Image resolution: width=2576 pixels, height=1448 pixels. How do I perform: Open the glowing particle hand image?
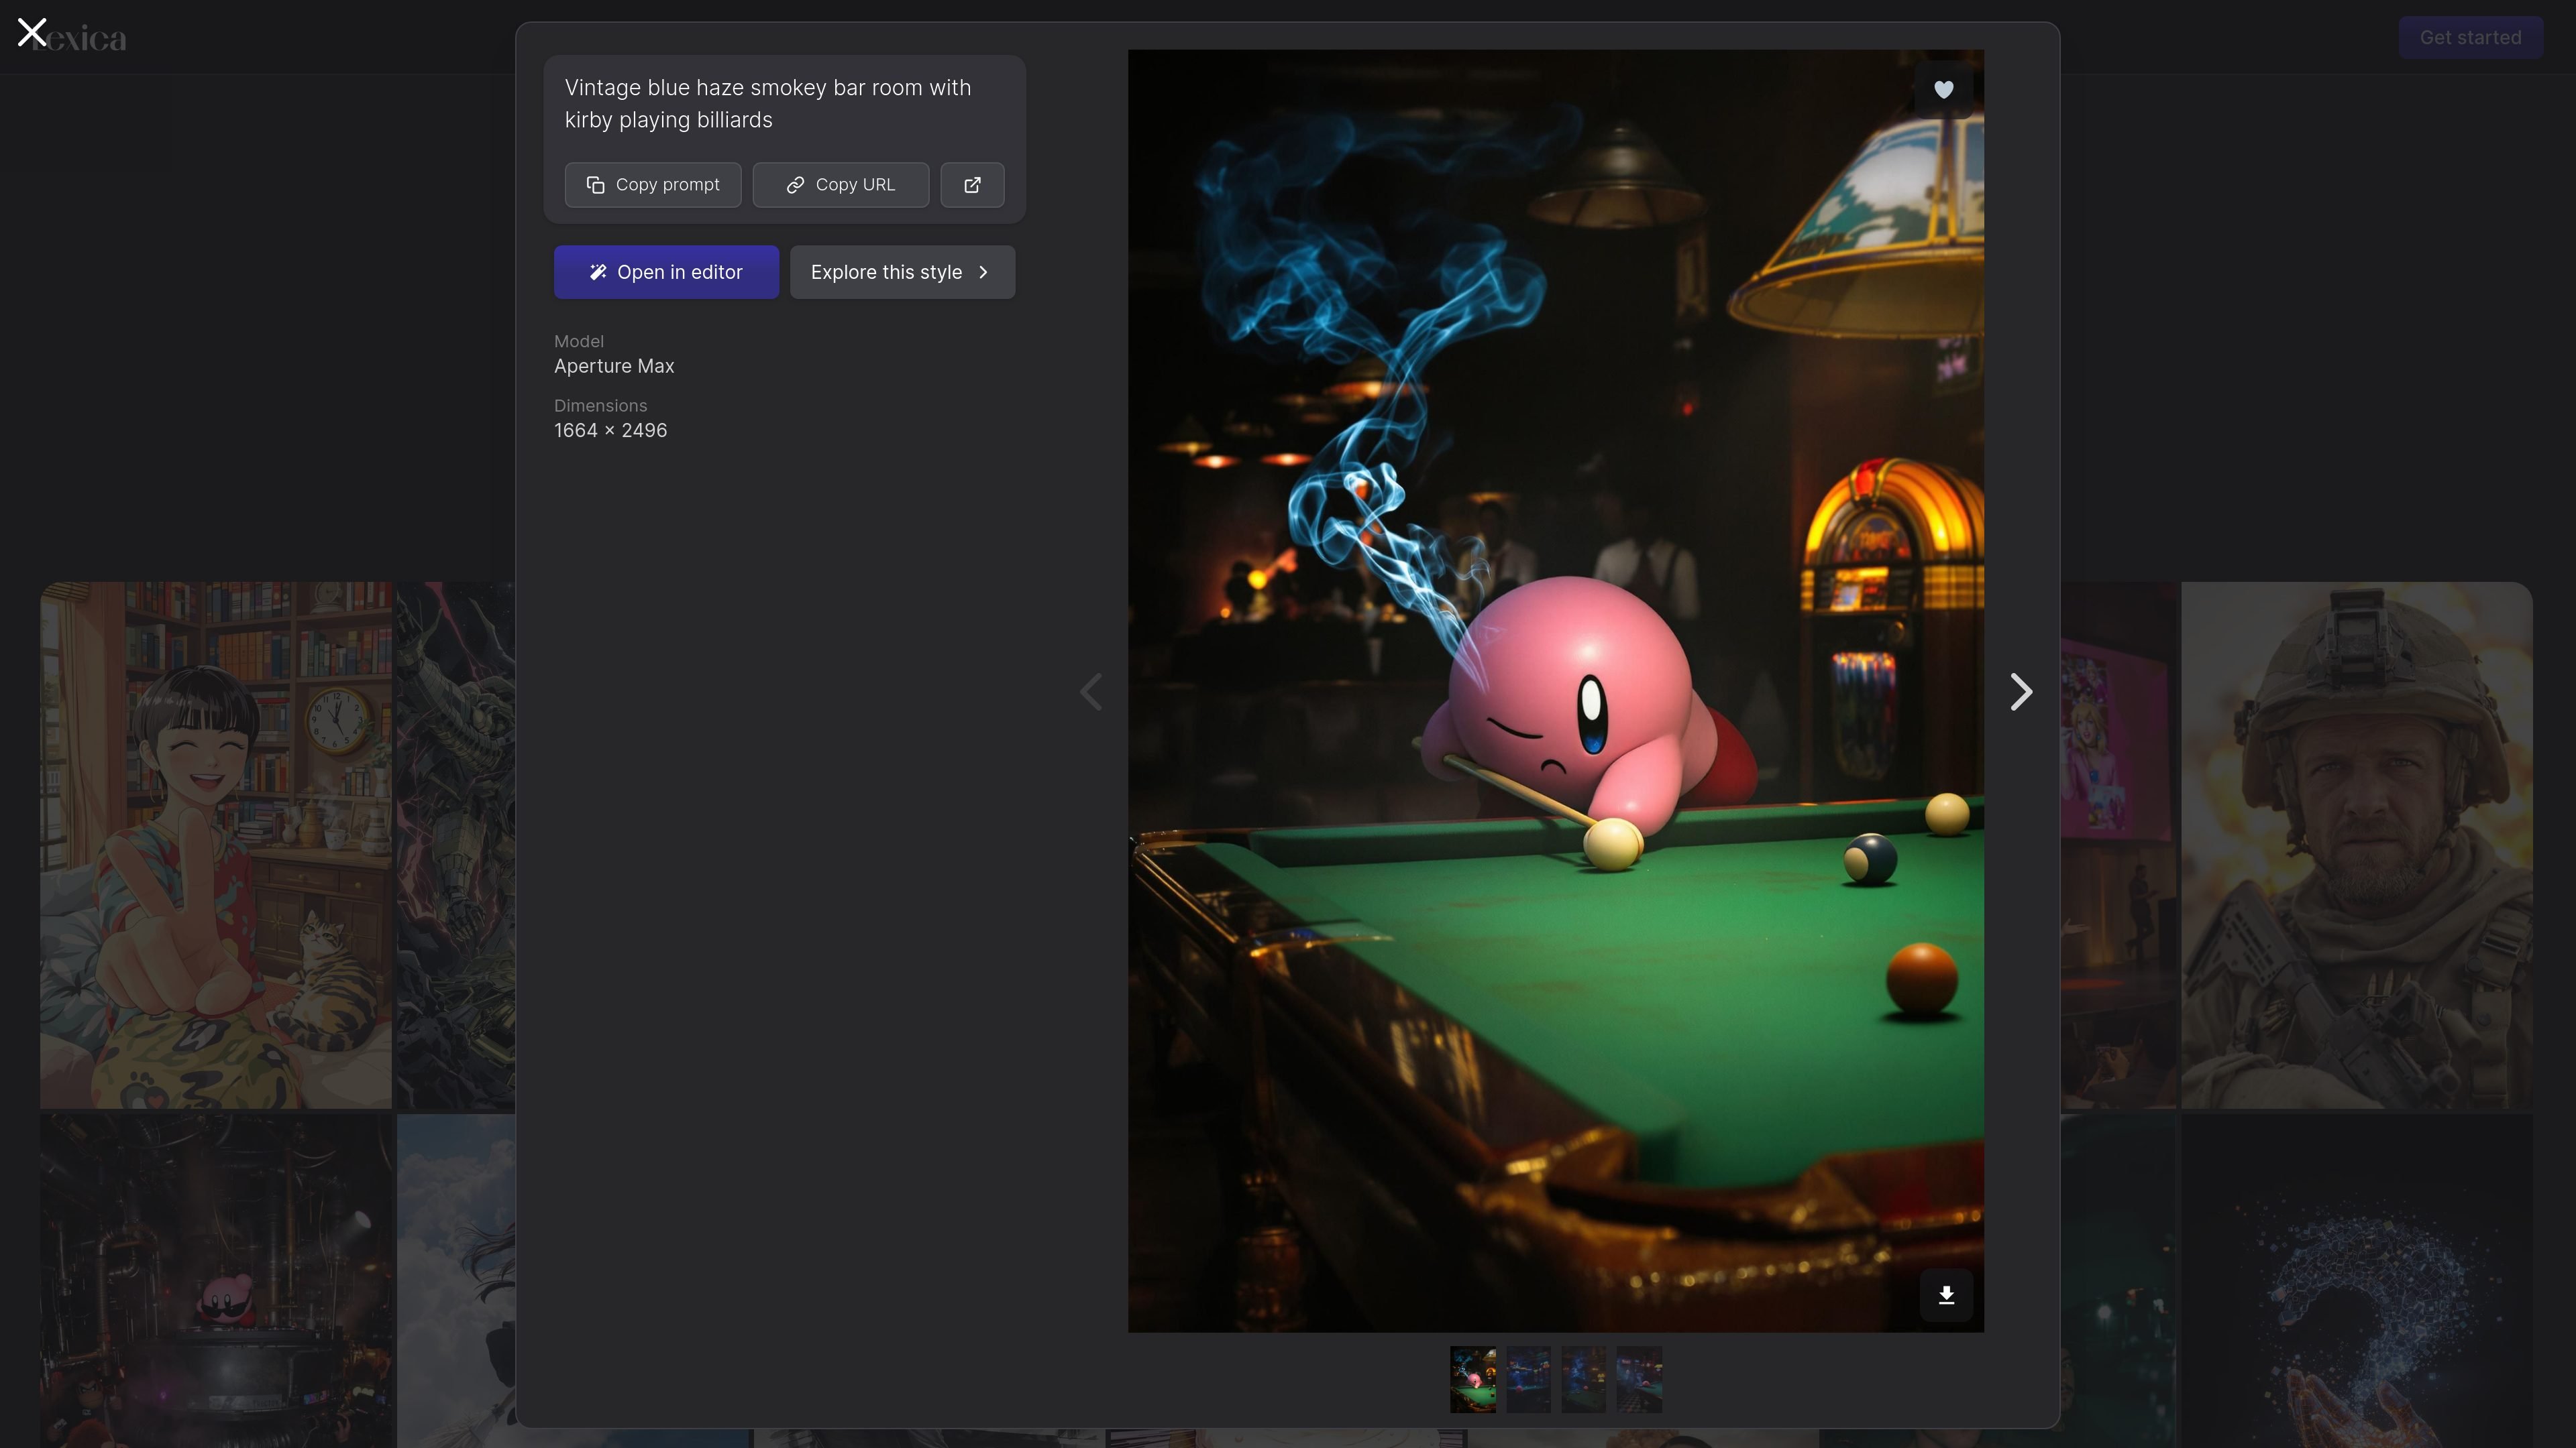[x=2357, y=1281]
